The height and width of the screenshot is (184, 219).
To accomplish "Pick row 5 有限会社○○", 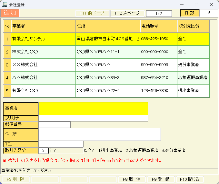I will [x=43, y=91].
